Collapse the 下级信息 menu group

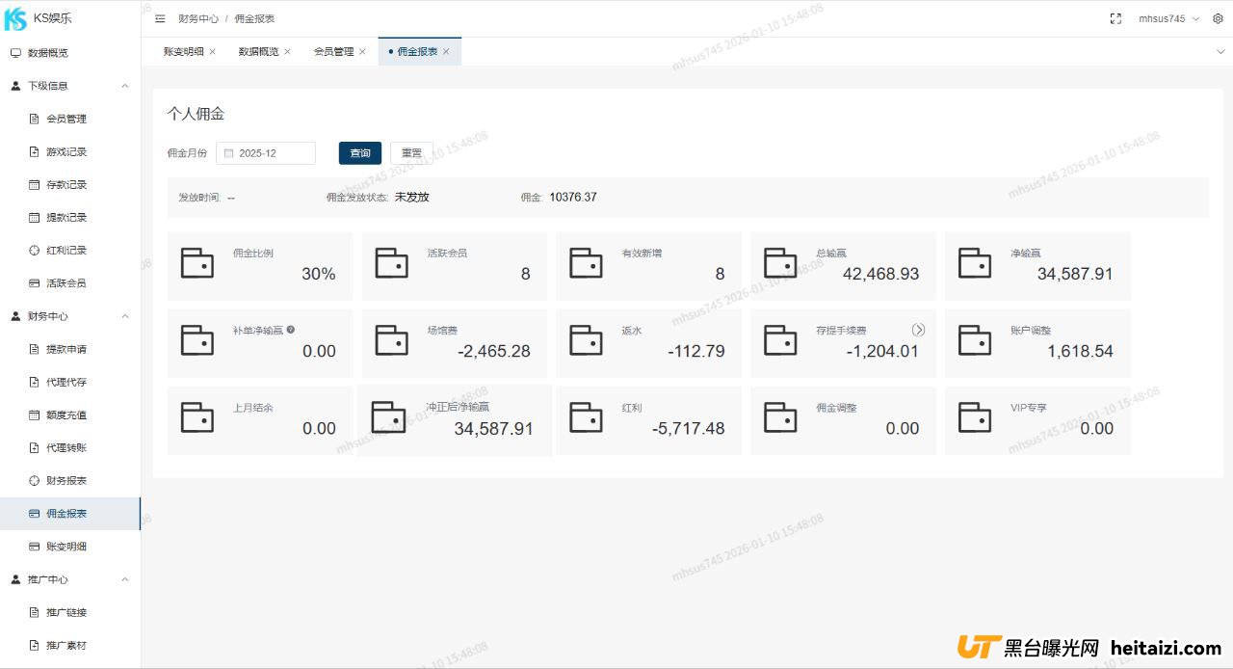(70, 86)
